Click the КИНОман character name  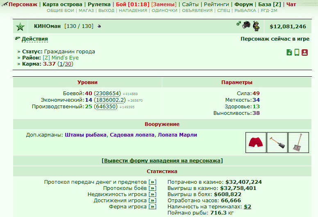(47, 26)
